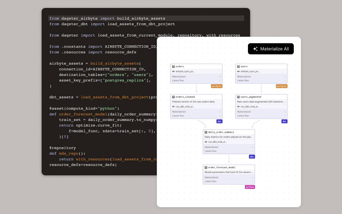Image resolution: width=342 pixels, height=214 pixels.
Task: Click the table icon beside orders_cleaned
Action: pos(173,97)
